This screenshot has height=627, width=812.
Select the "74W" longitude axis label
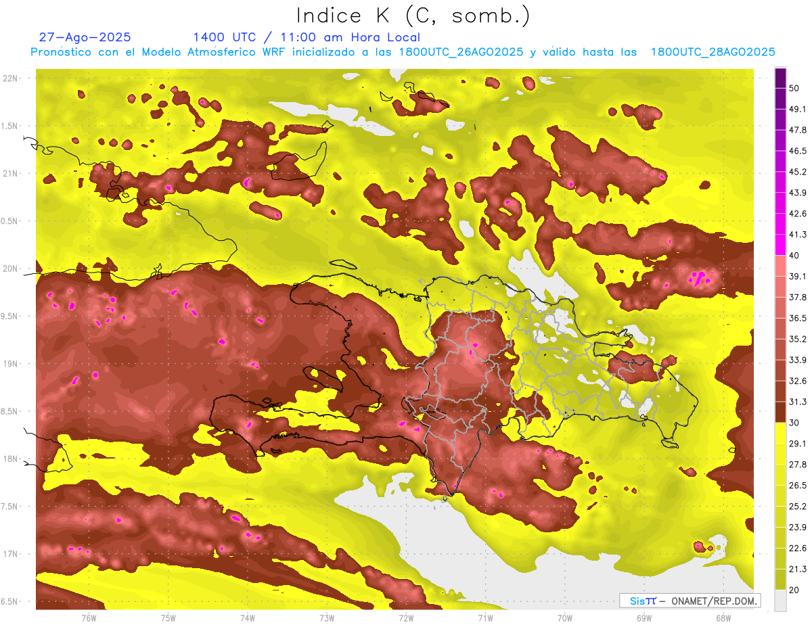[x=247, y=618]
